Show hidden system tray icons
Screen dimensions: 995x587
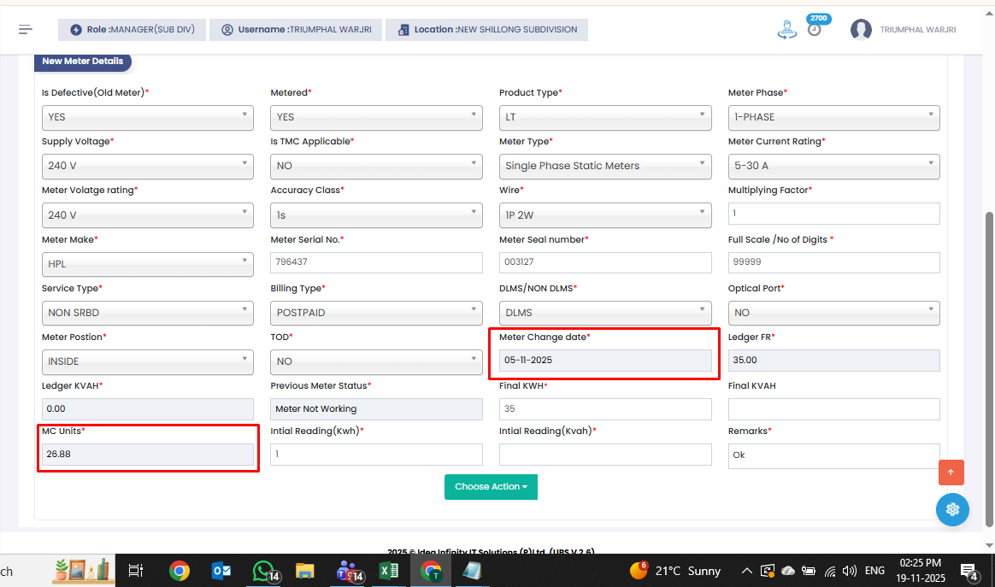[x=747, y=571]
